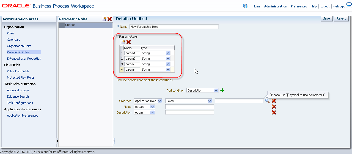The image size is (352, 154).
Task: Delete parameter red X in Parameters section
Action: [128, 42]
